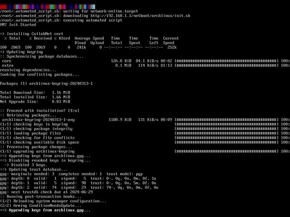290x217 pixels.
Task: Click the "executing automated script" line
Action: tap(61, 20)
